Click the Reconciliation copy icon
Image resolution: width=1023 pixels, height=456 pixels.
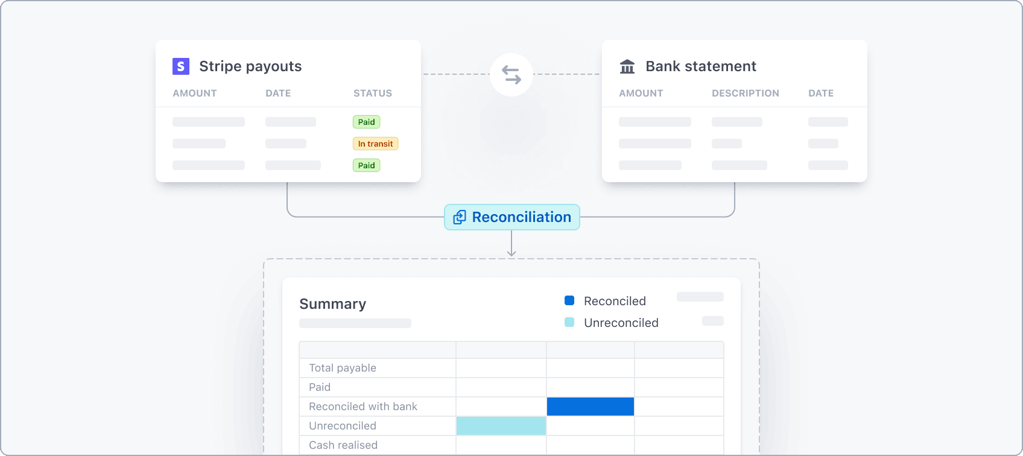tap(460, 217)
